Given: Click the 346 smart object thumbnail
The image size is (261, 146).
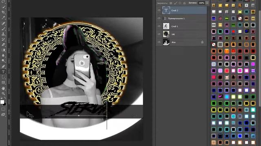Looking at the screenshot, I should click(166, 34).
